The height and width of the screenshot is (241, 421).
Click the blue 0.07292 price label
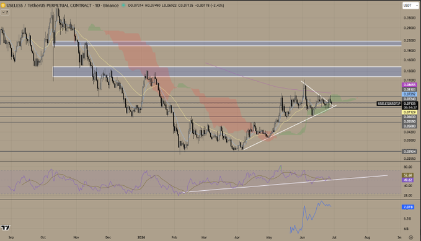pos(409,94)
